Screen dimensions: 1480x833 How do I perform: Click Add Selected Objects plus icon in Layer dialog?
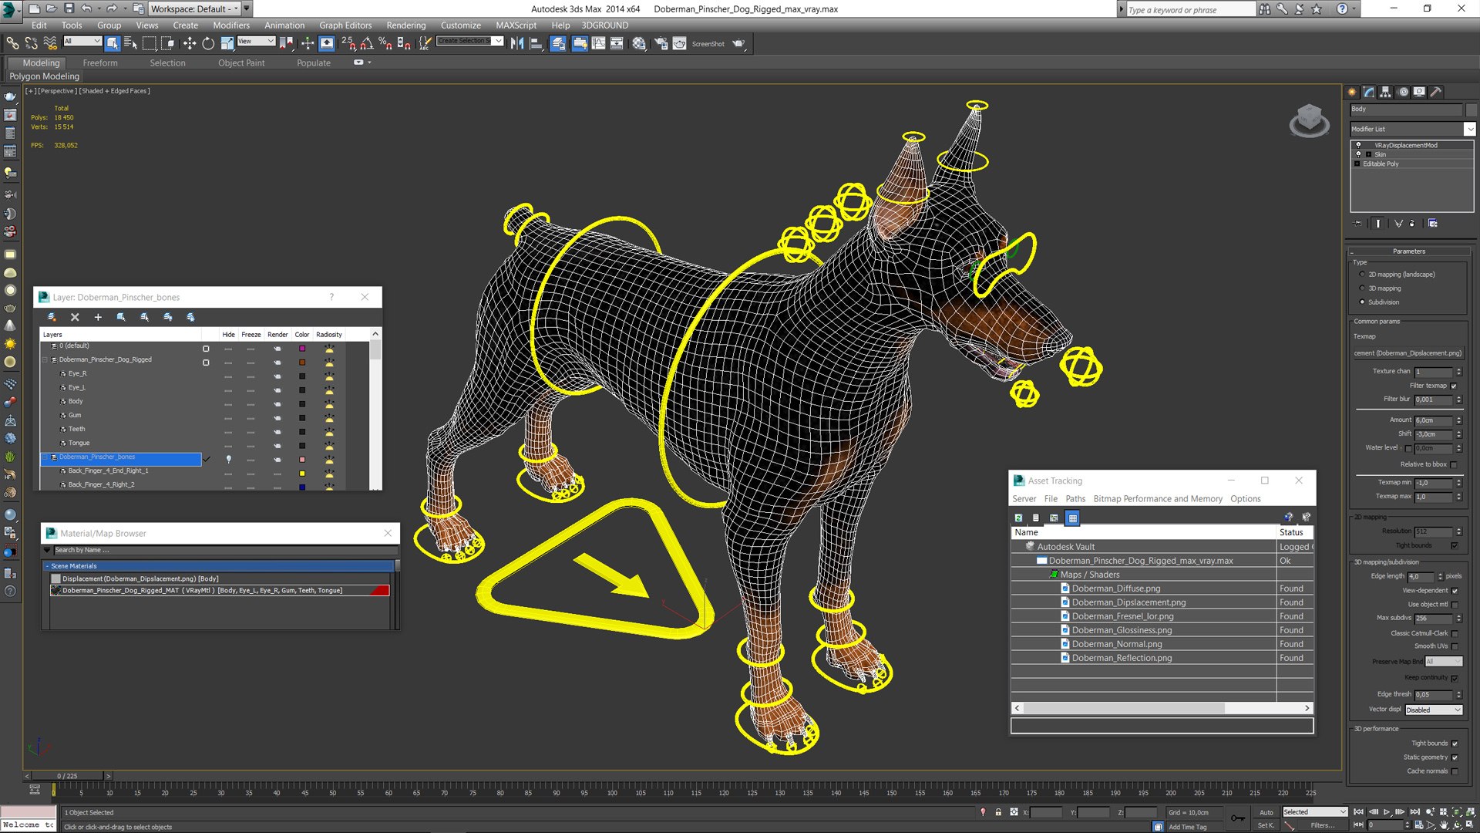click(x=98, y=317)
